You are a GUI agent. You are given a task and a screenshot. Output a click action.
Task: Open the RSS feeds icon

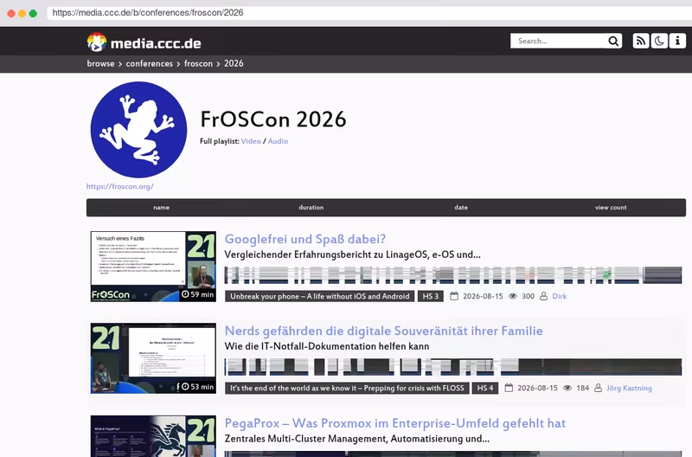click(x=641, y=41)
